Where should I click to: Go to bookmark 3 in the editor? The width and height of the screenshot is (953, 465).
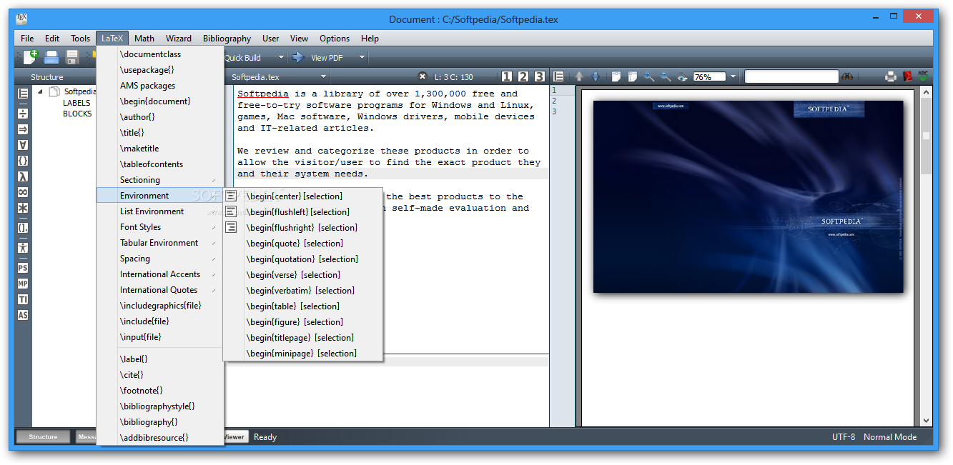tap(539, 76)
